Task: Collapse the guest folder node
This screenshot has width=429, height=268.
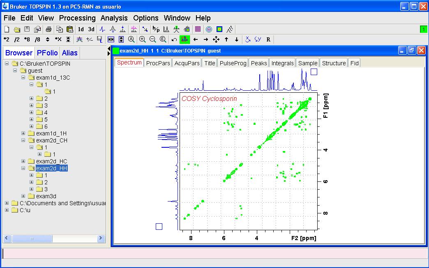Action: 15,71
